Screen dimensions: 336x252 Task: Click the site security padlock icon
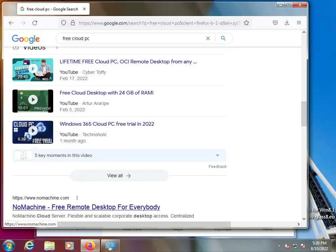(73, 23)
